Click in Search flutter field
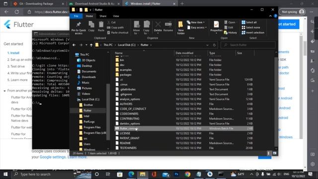The image size is (318, 179). click(248, 45)
